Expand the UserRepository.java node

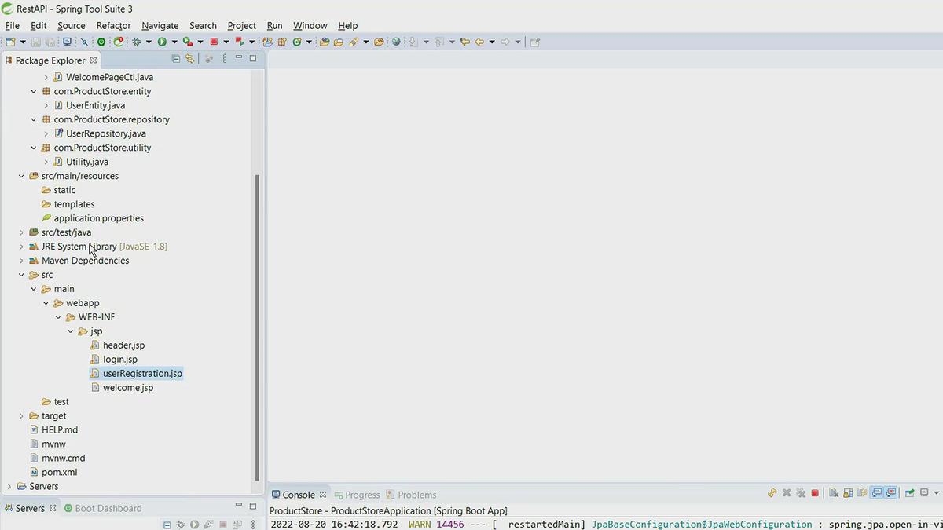point(46,133)
